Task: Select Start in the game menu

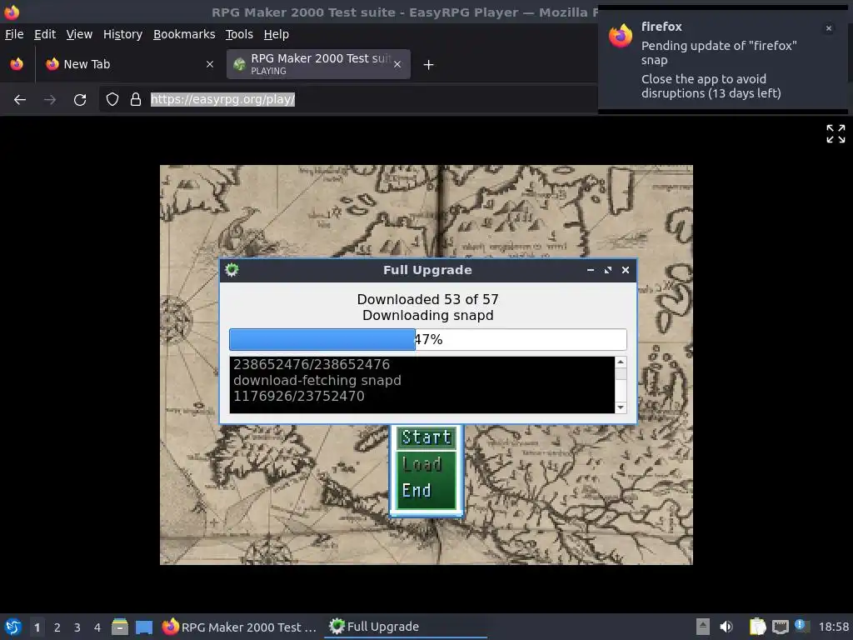Action: (x=426, y=437)
